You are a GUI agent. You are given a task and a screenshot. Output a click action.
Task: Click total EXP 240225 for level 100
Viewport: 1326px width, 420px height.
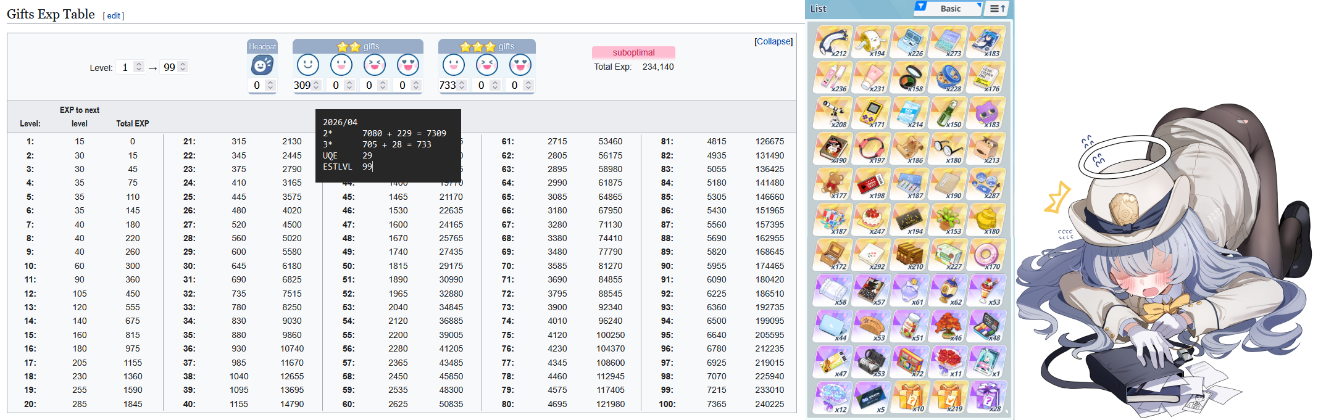tap(769, 404)
